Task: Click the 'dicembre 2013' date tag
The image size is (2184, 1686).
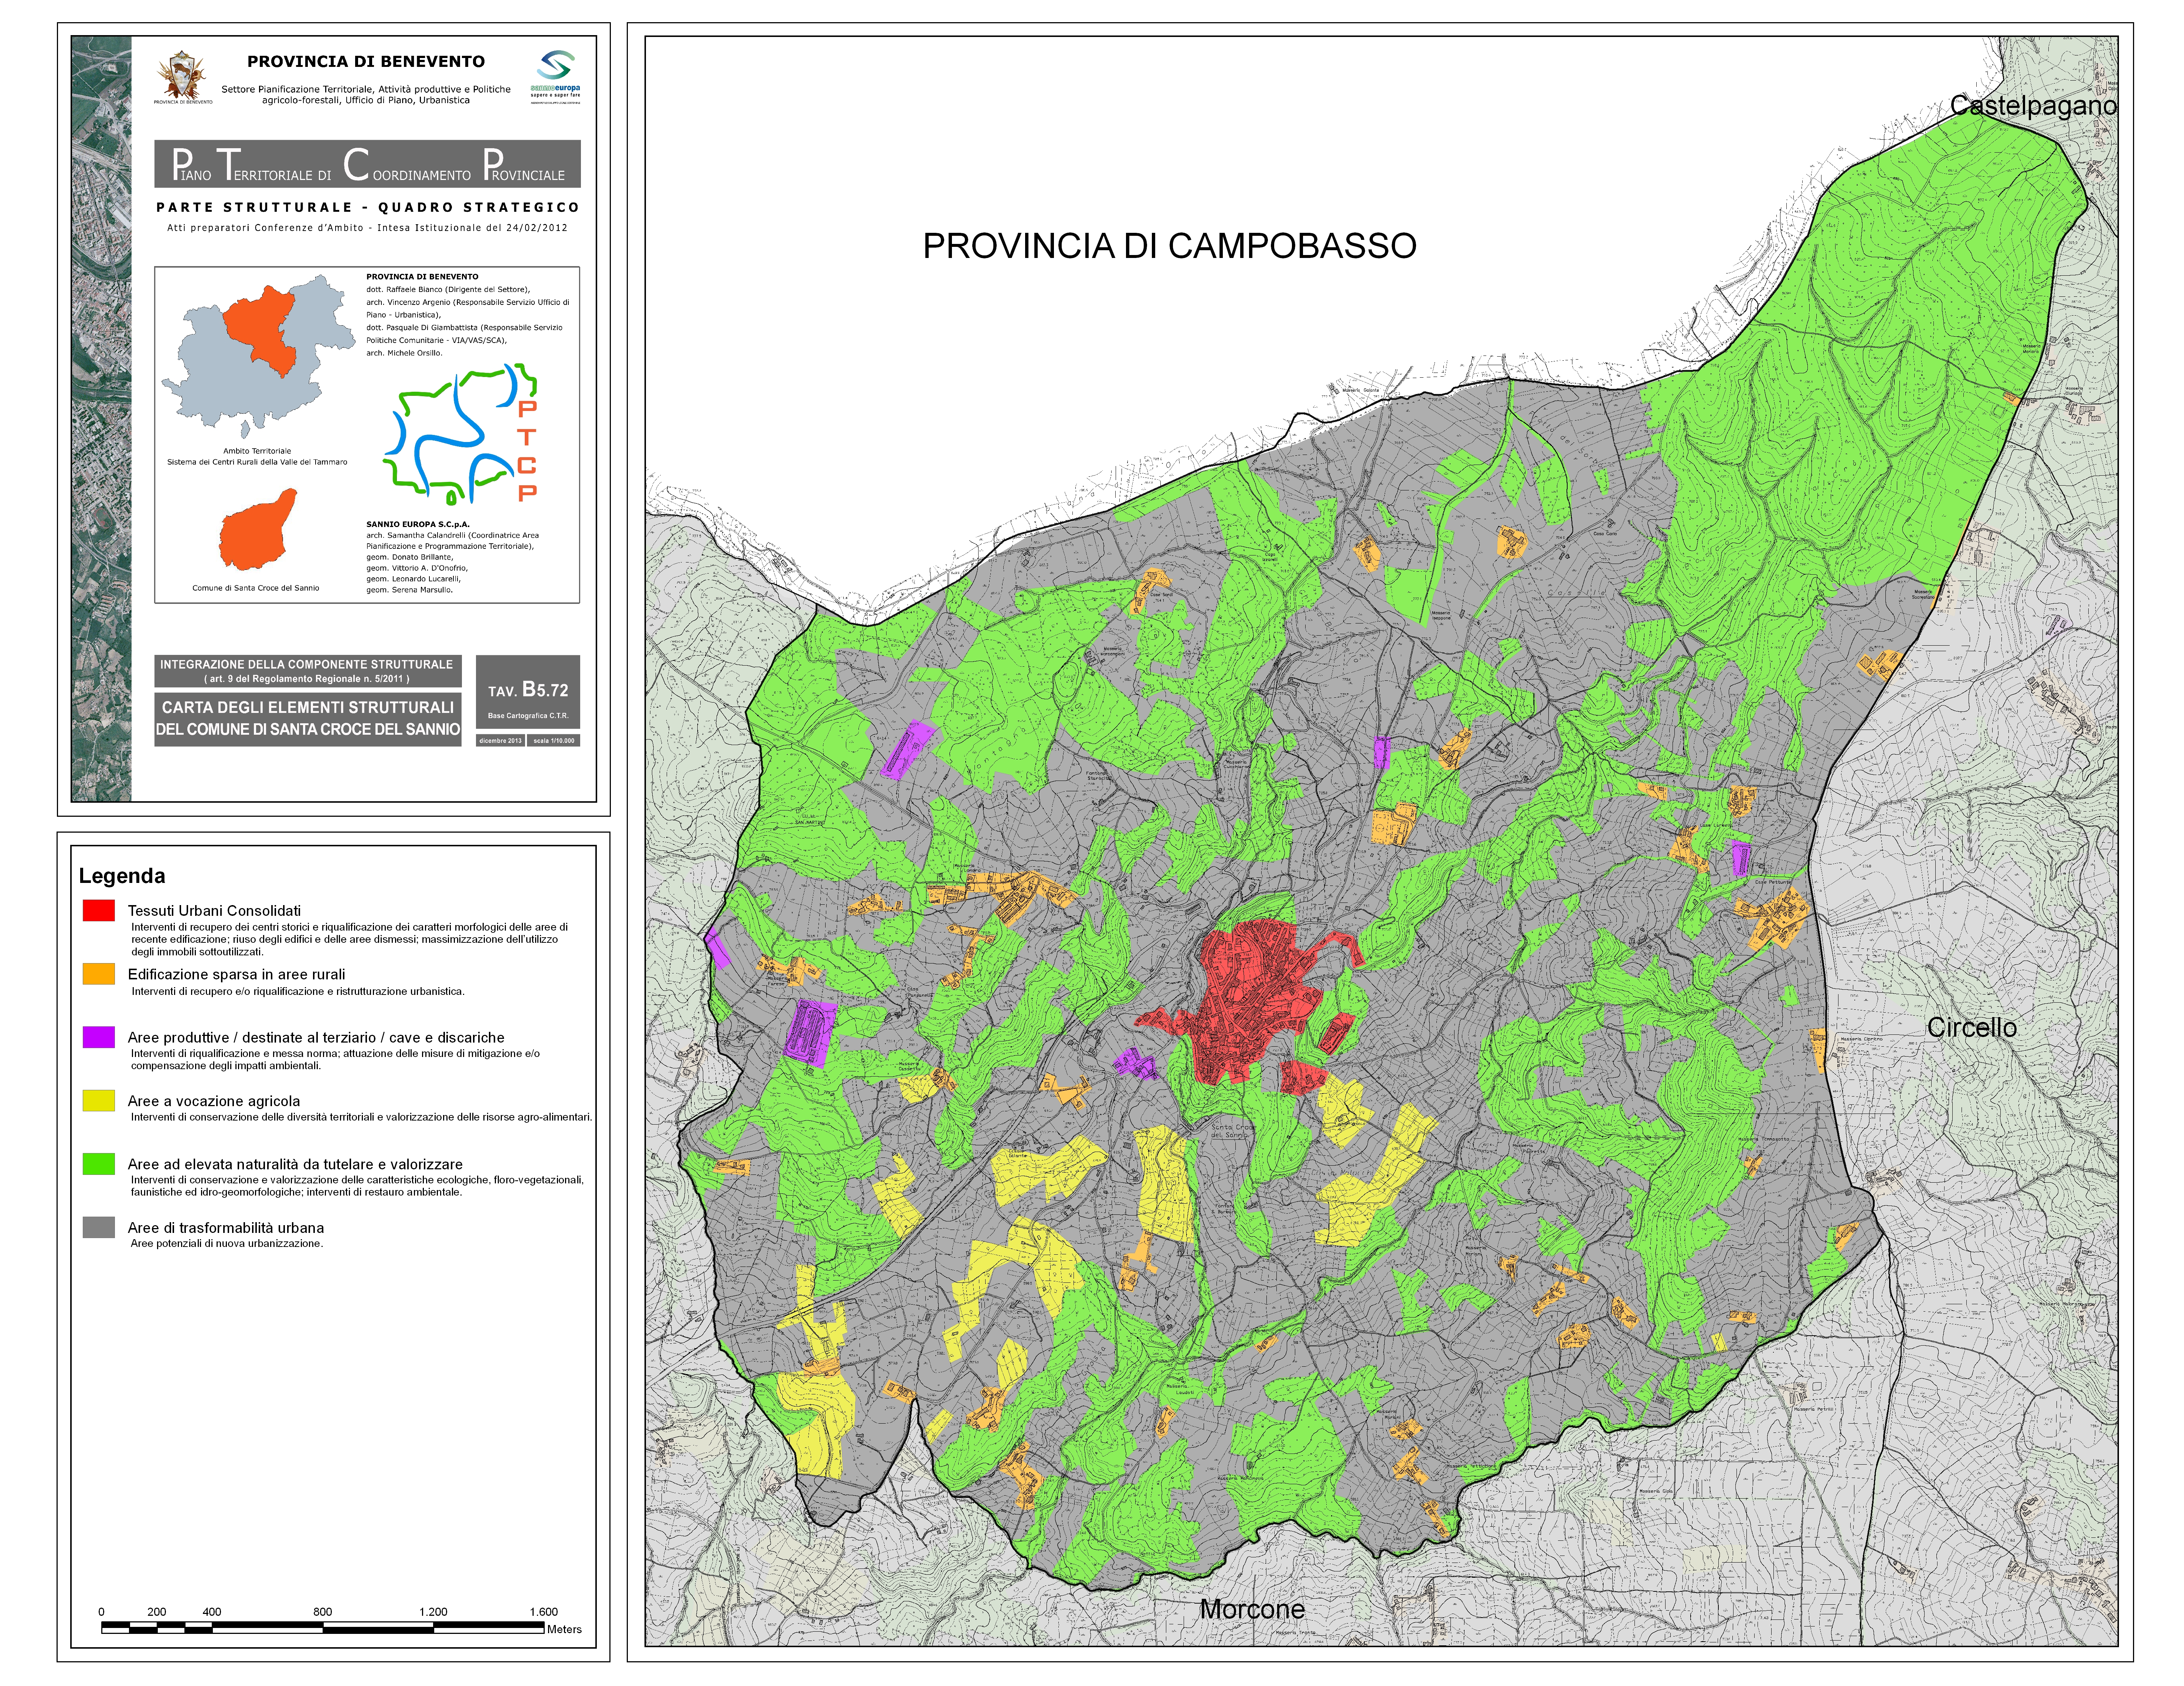Action: (x=500, y=741)
